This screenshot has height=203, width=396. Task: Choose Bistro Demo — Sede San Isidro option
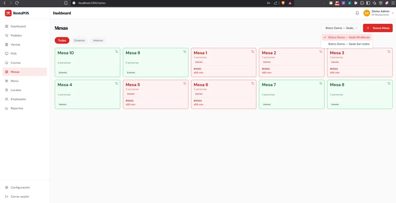point(346,44)
